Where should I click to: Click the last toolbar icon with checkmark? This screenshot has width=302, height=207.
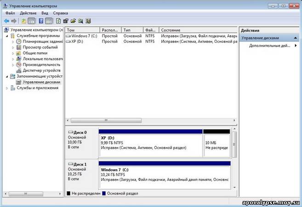[x=88, y=21]
